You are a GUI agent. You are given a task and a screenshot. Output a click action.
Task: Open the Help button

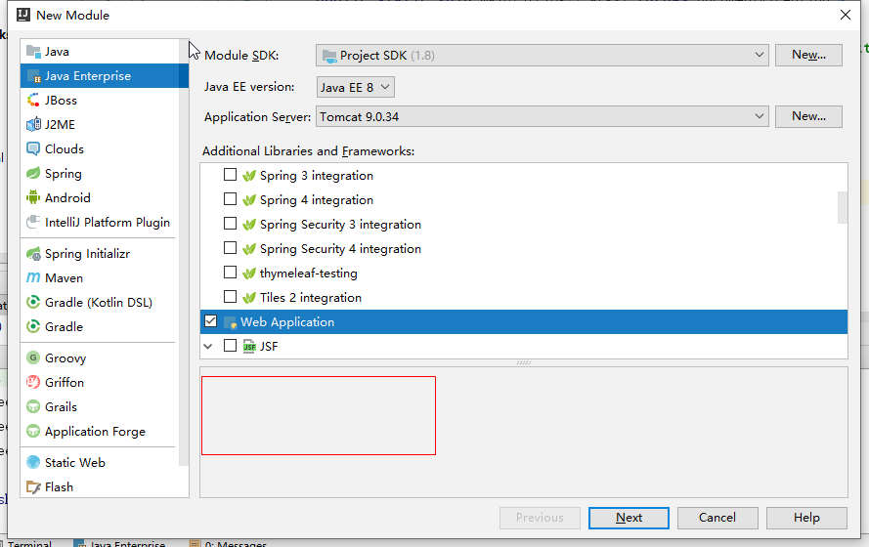[x=806, y=518]
